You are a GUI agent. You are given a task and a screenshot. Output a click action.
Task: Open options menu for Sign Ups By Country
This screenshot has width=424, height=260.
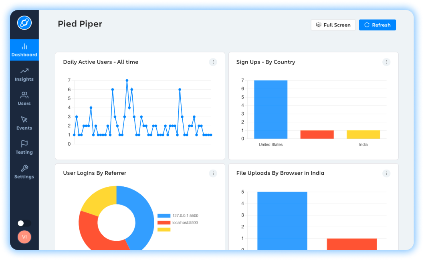click(x=386, y=62)
